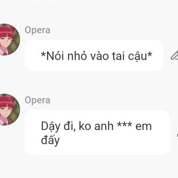This screenshot has height=178, width=178.
Task: Click the word 'nhỏ' in the whisper message
Action: click(x=77, y=56)
